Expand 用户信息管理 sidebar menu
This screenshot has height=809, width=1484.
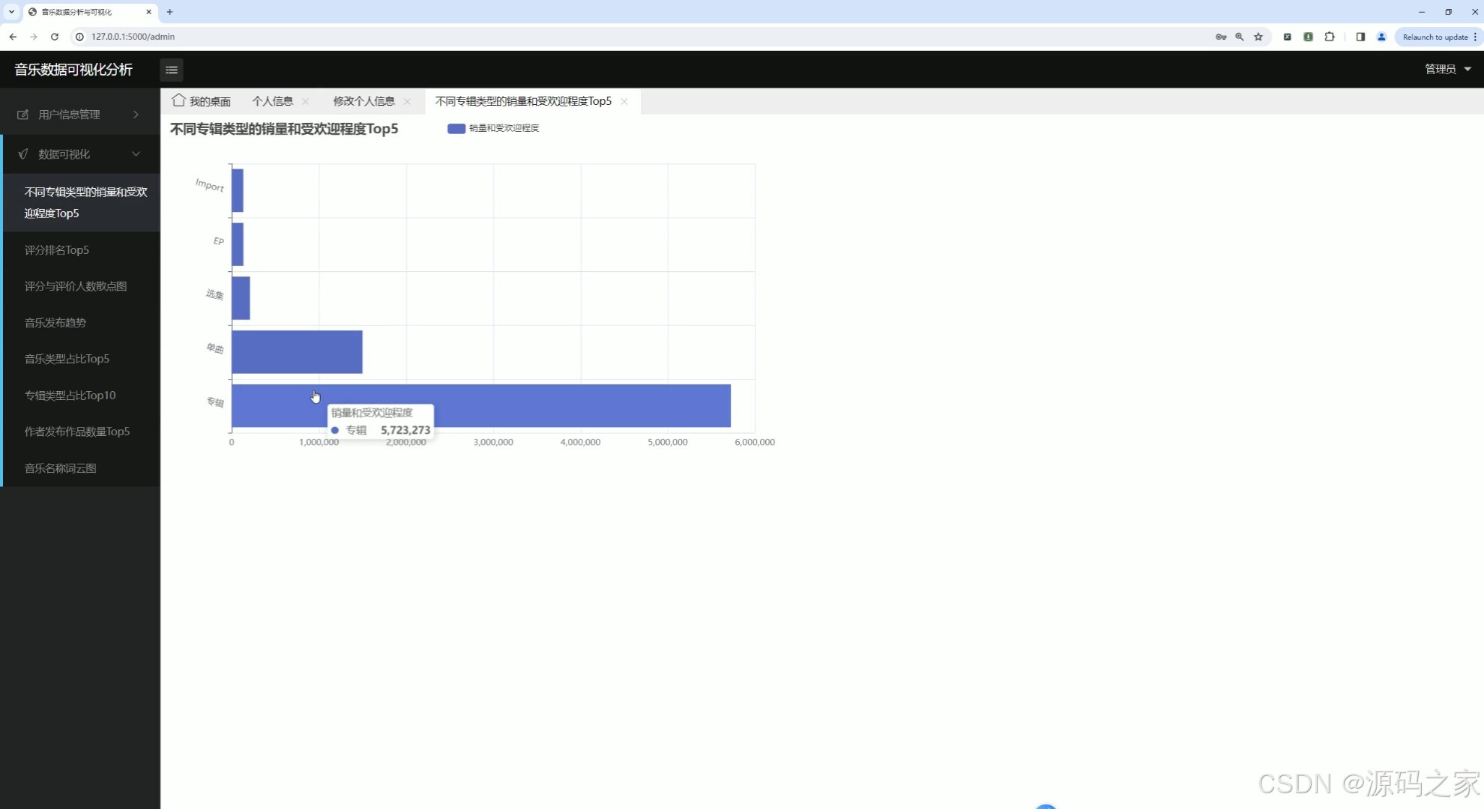(80, 115)
